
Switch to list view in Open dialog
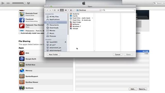tap(58, 10)
